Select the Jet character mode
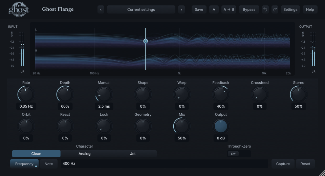 click(133, 154)
